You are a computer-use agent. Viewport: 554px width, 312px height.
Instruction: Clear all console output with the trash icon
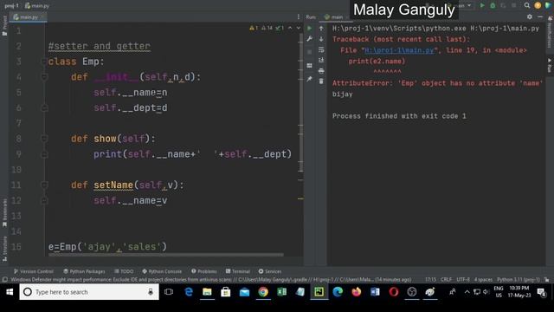(x=321, y=81)
